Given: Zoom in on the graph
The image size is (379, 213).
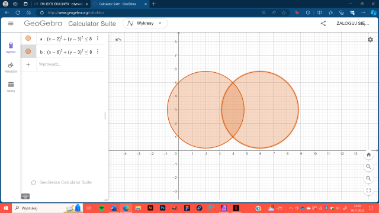Looking at the screenshot, I should (x=368, y=166).
